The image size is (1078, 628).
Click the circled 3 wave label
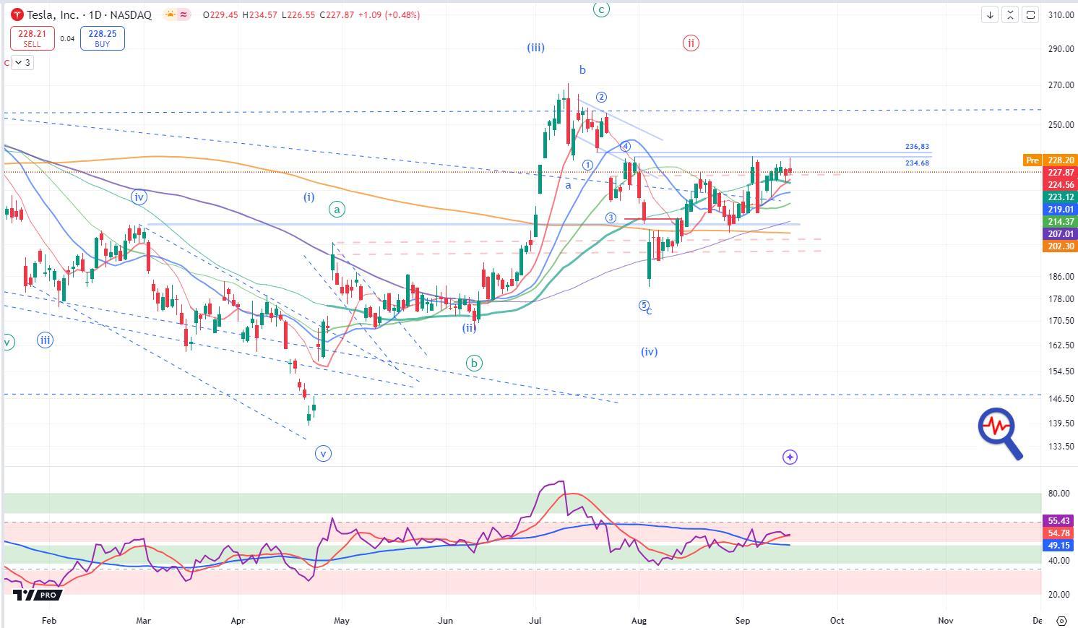click(611, 218)
